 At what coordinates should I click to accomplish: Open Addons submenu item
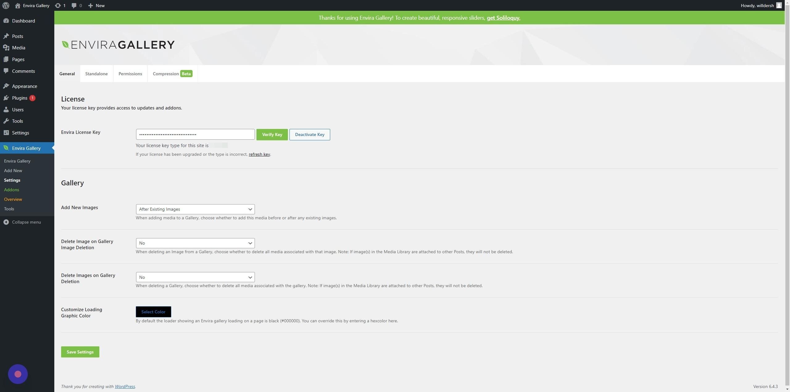coord(11,190)
